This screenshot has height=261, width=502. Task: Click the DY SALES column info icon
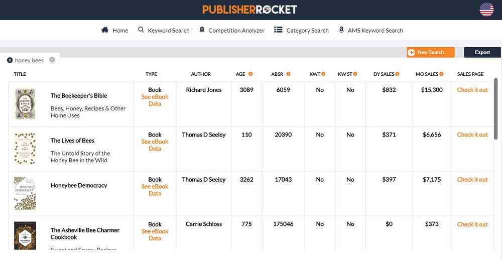coord(397,74)
